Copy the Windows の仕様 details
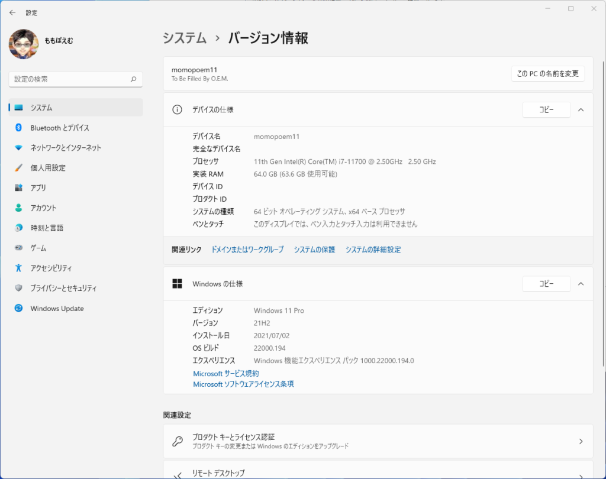This screenshot has width=606, height=479. tap(546, 284)
